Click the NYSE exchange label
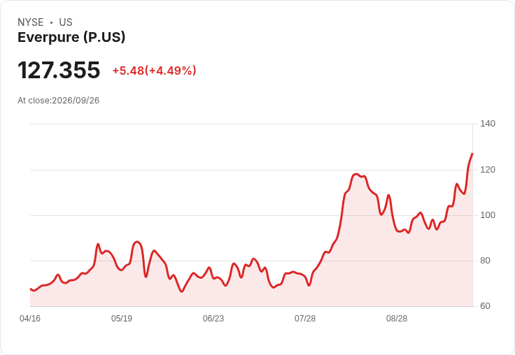Screen dimensions: 515x355 pos(31,22)
